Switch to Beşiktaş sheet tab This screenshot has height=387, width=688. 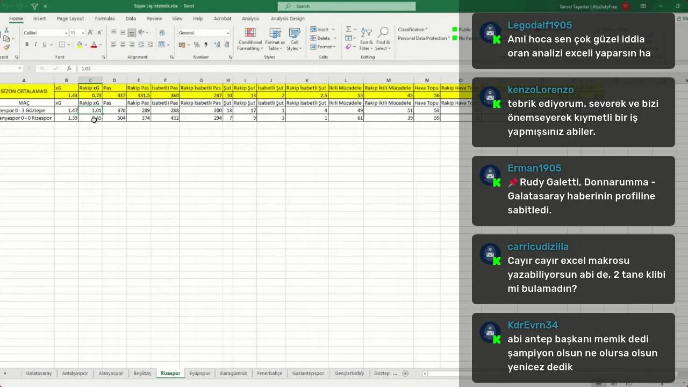[142, 374]
